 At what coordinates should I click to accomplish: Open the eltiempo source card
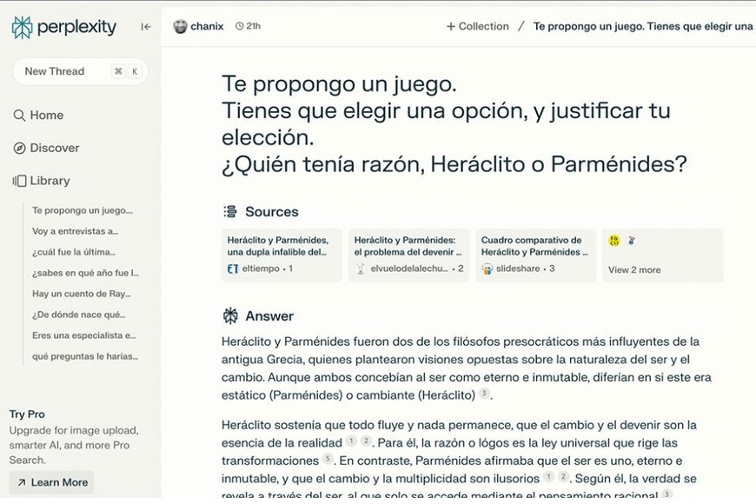282,255
